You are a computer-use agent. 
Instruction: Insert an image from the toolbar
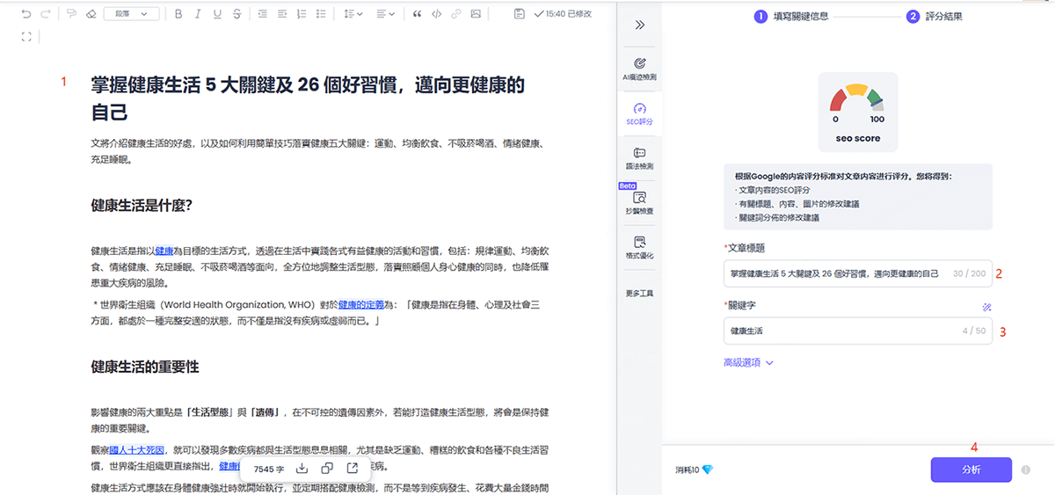[475, 14]
